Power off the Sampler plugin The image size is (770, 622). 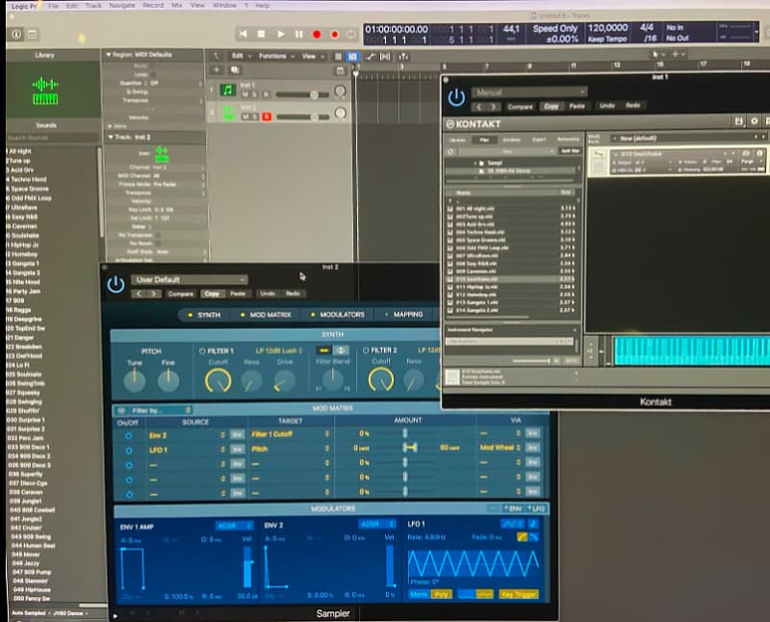click(117, 281)
